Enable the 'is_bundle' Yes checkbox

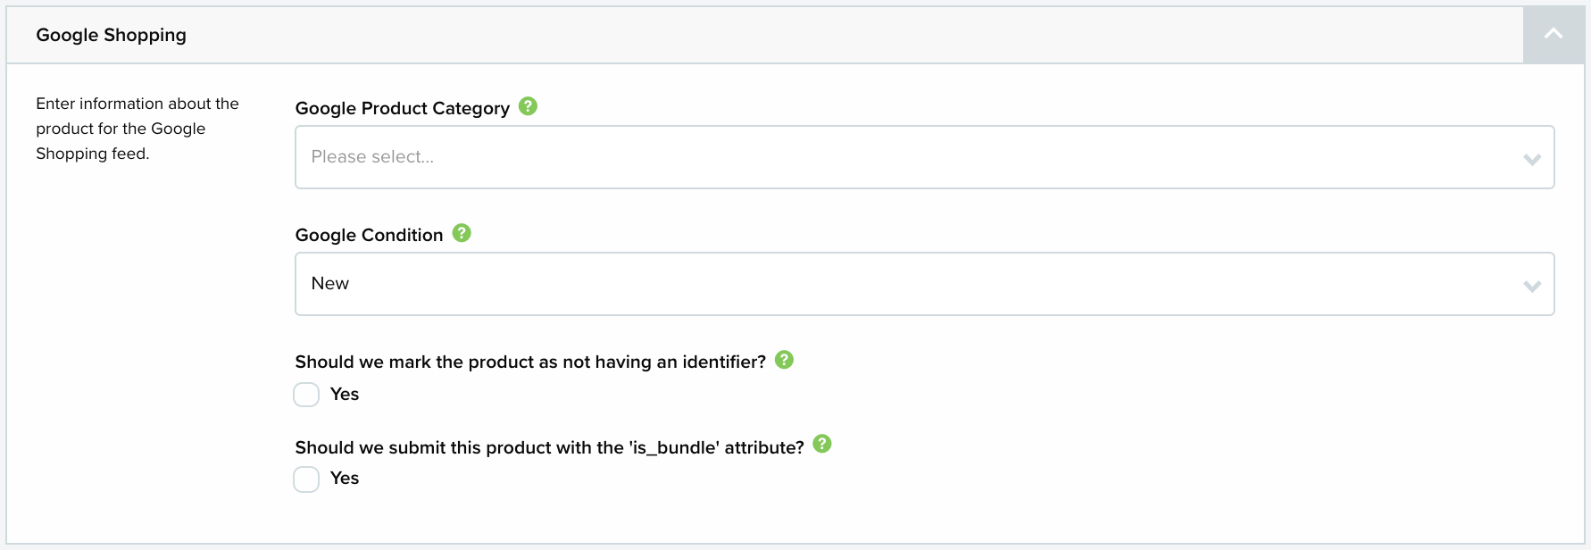tap(306, 479)
